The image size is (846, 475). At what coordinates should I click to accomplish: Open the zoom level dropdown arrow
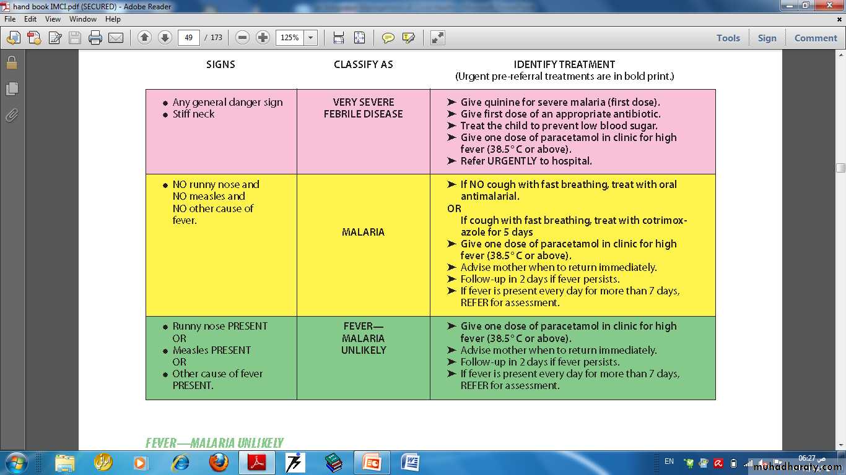click(311, 38)
